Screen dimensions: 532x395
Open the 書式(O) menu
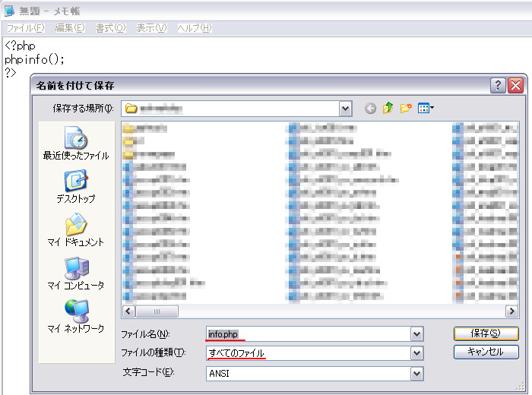pyautogui.click(x=110, y=28)
